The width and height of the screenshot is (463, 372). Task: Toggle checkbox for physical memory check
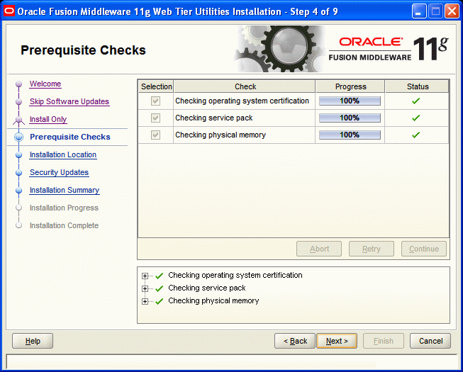click(155, 135)
